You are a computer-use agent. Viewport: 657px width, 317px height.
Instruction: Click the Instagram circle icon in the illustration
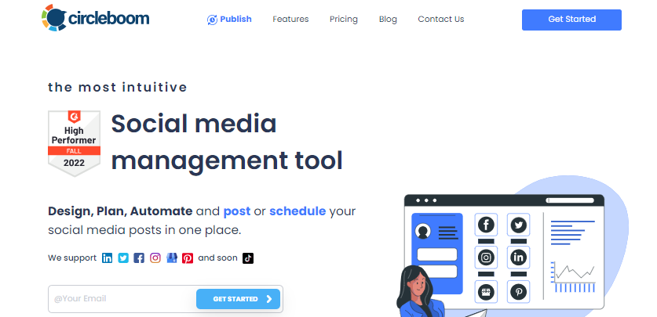[x=486, y=258]
